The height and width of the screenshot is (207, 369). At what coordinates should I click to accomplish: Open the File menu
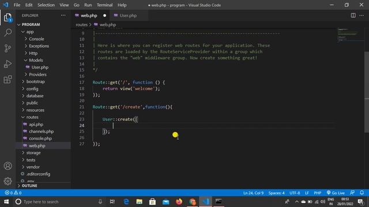17,5
